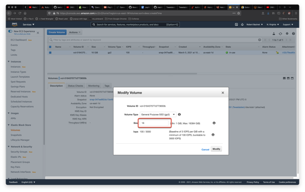Open the table settings gear icon
Viewport: 305px width, 192px height.
tap(287, 34)
